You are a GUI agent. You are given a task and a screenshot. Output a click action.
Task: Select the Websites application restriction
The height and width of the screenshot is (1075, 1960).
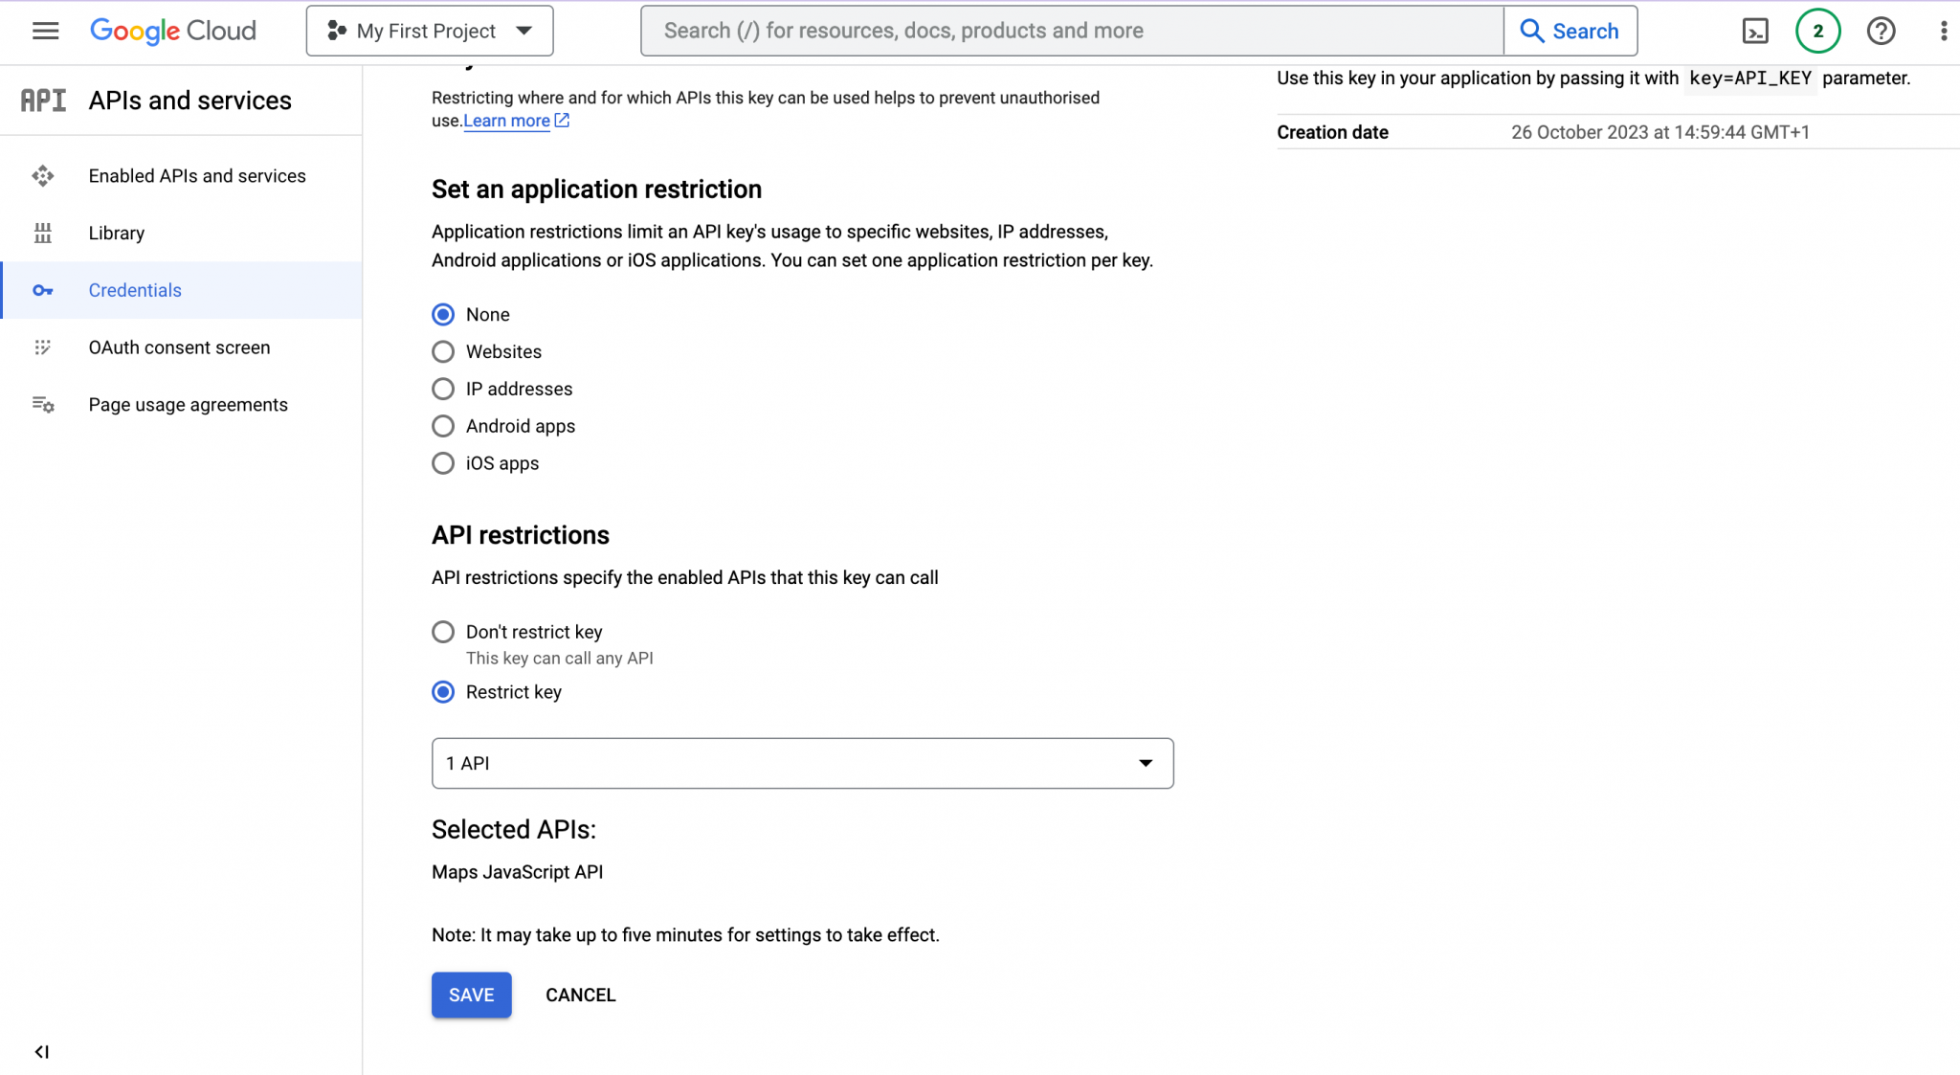click(x=443, y=351)
